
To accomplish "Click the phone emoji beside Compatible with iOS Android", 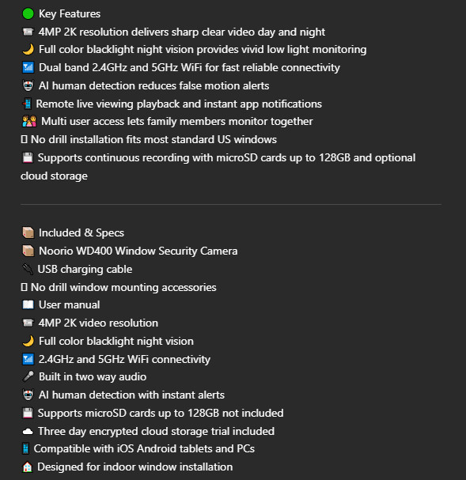I will point(26,449).
